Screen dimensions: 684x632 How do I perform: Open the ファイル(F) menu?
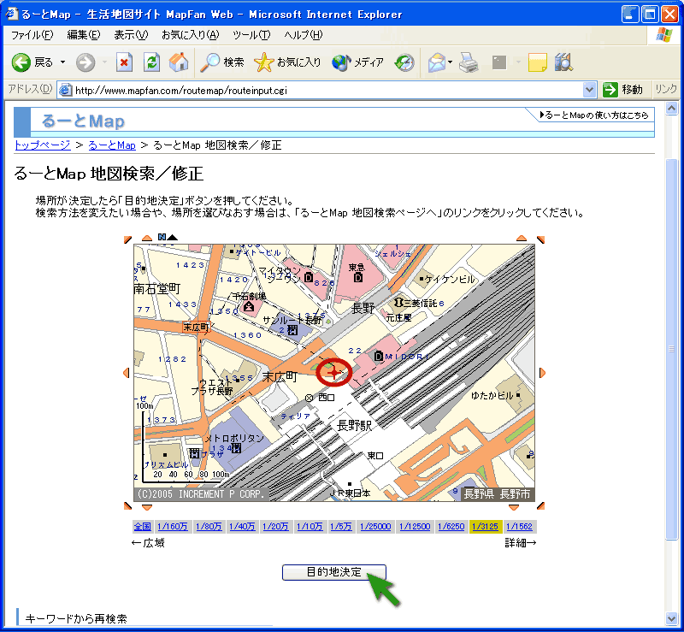coord(32,35)
